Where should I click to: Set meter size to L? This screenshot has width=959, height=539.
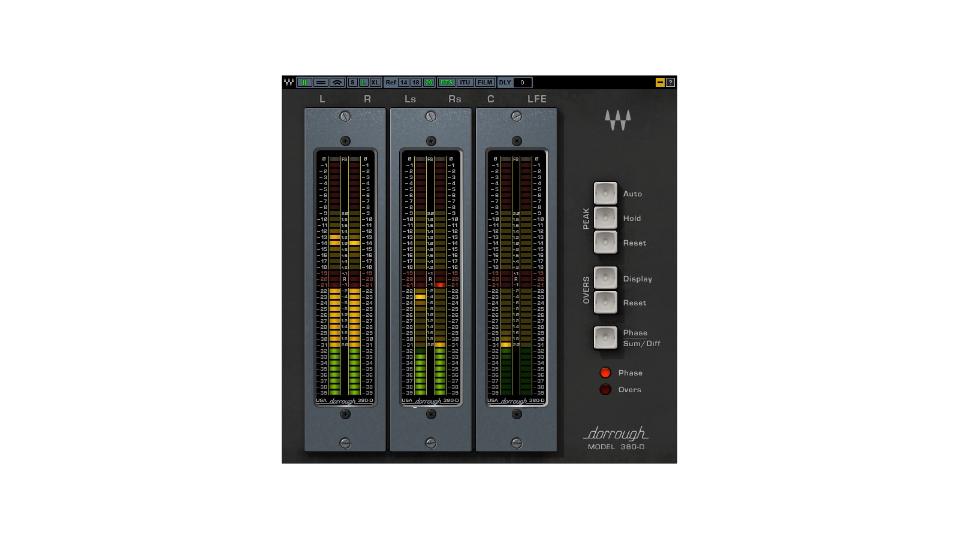(363, 83)
